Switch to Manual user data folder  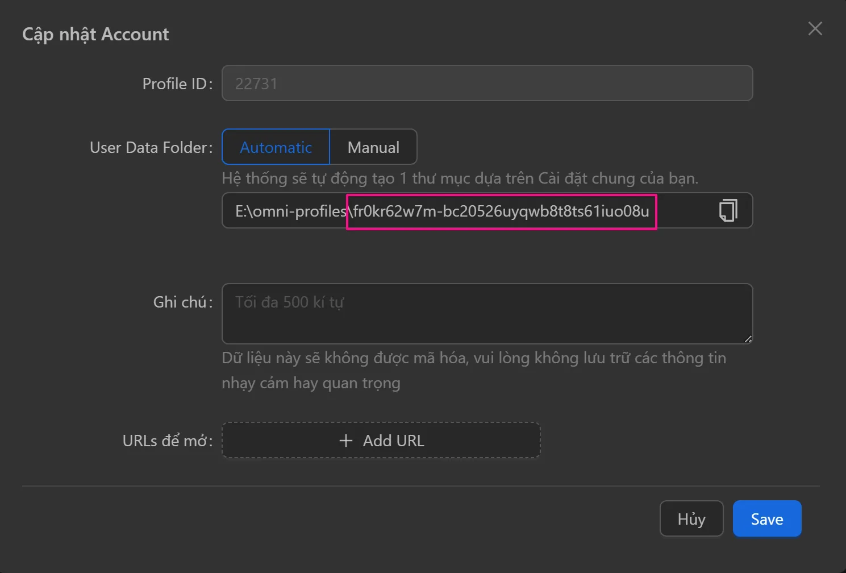[x=373, y=147]
